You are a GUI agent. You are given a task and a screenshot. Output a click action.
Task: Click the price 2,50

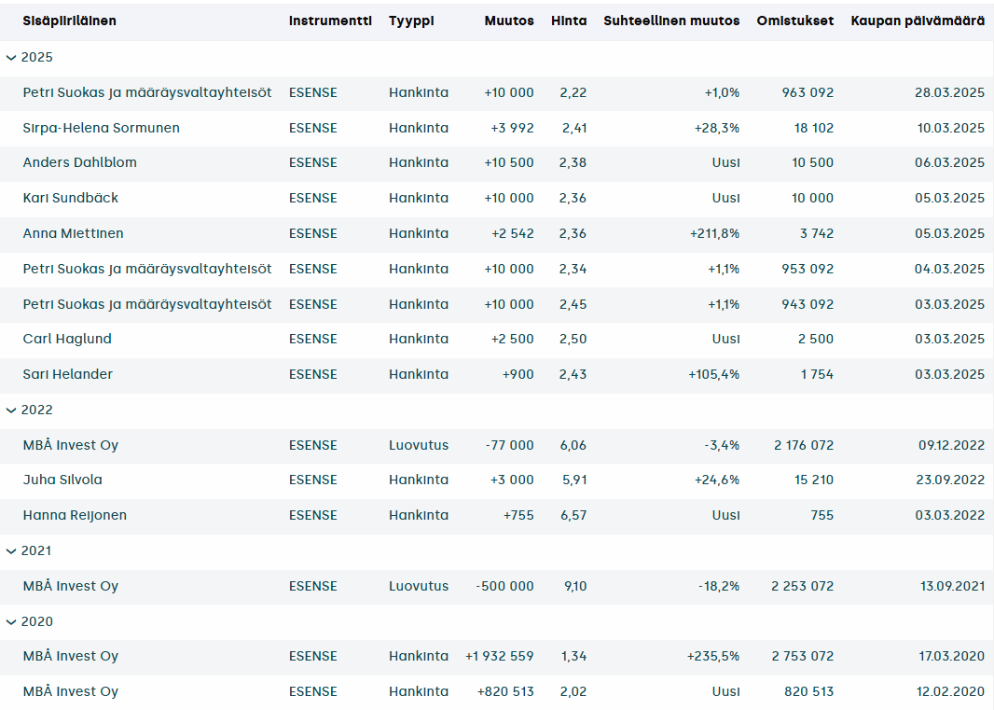click(x=573, y=339)
